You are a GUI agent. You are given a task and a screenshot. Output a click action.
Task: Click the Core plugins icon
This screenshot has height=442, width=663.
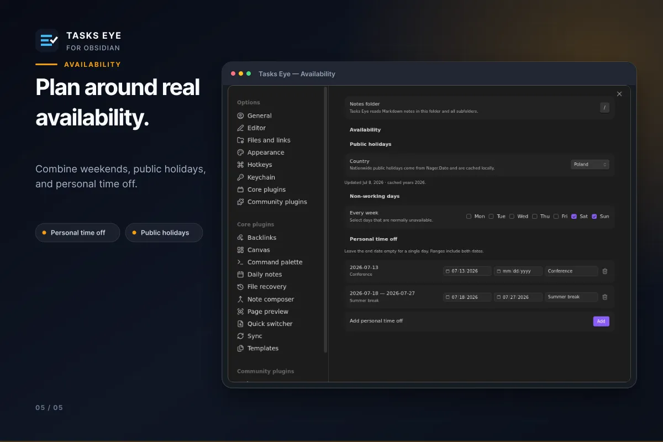click(x=240, y=190)
